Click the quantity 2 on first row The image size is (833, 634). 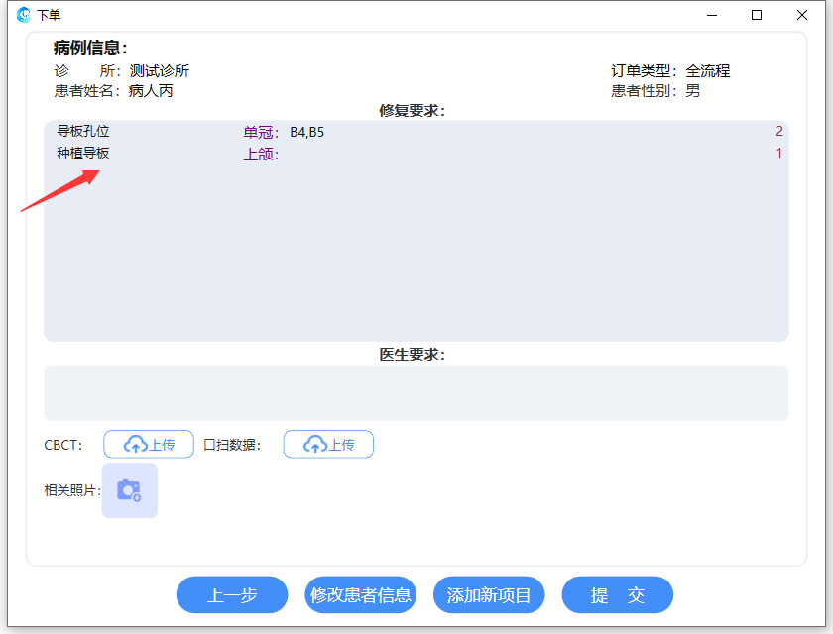(x=778, y=132)
